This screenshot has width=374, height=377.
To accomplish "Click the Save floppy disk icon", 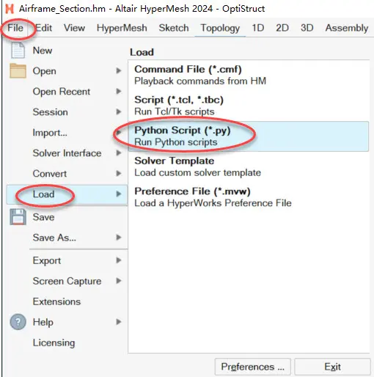I will click(x=18, y=217).
